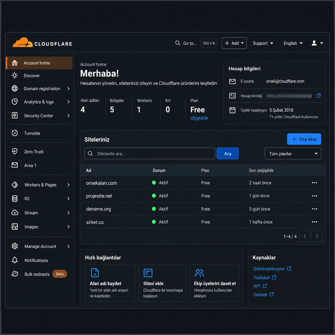Viewport: 335px width, 335px height.
Task: Expand Security Center submenu chevron
Action: 68,116
